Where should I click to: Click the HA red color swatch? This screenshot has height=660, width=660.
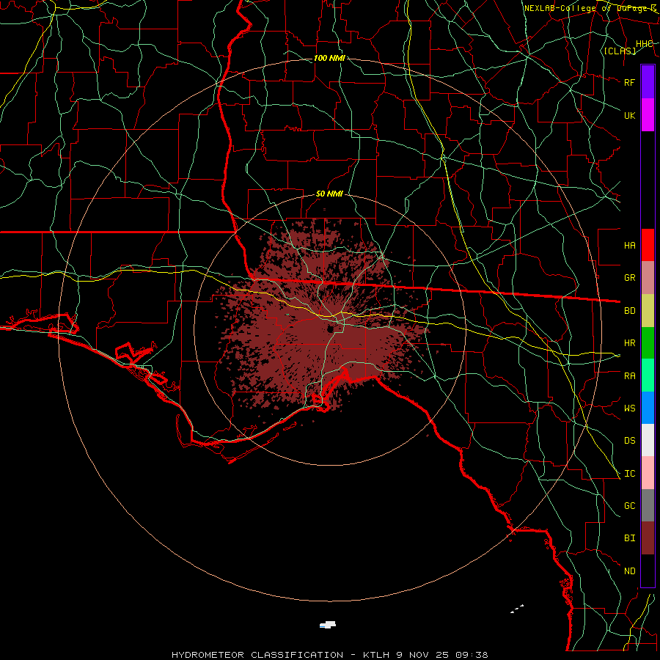click(x=648, y=245)
